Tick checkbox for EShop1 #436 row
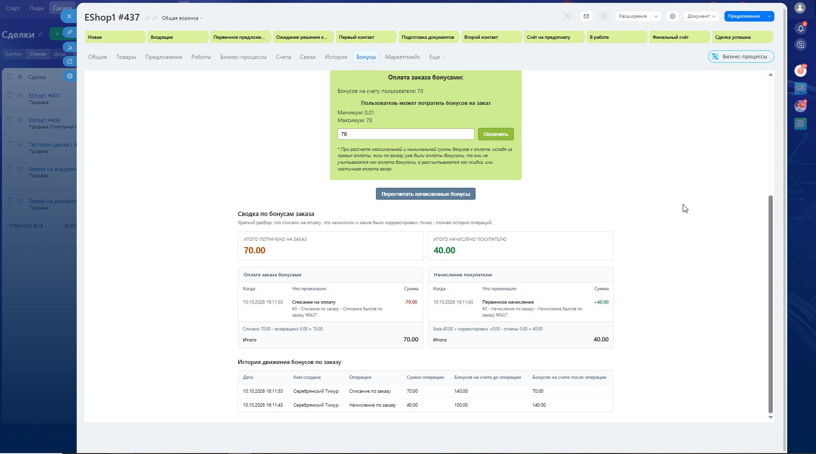The height and width of the screenshot is (454, 816). pos(10,119)
